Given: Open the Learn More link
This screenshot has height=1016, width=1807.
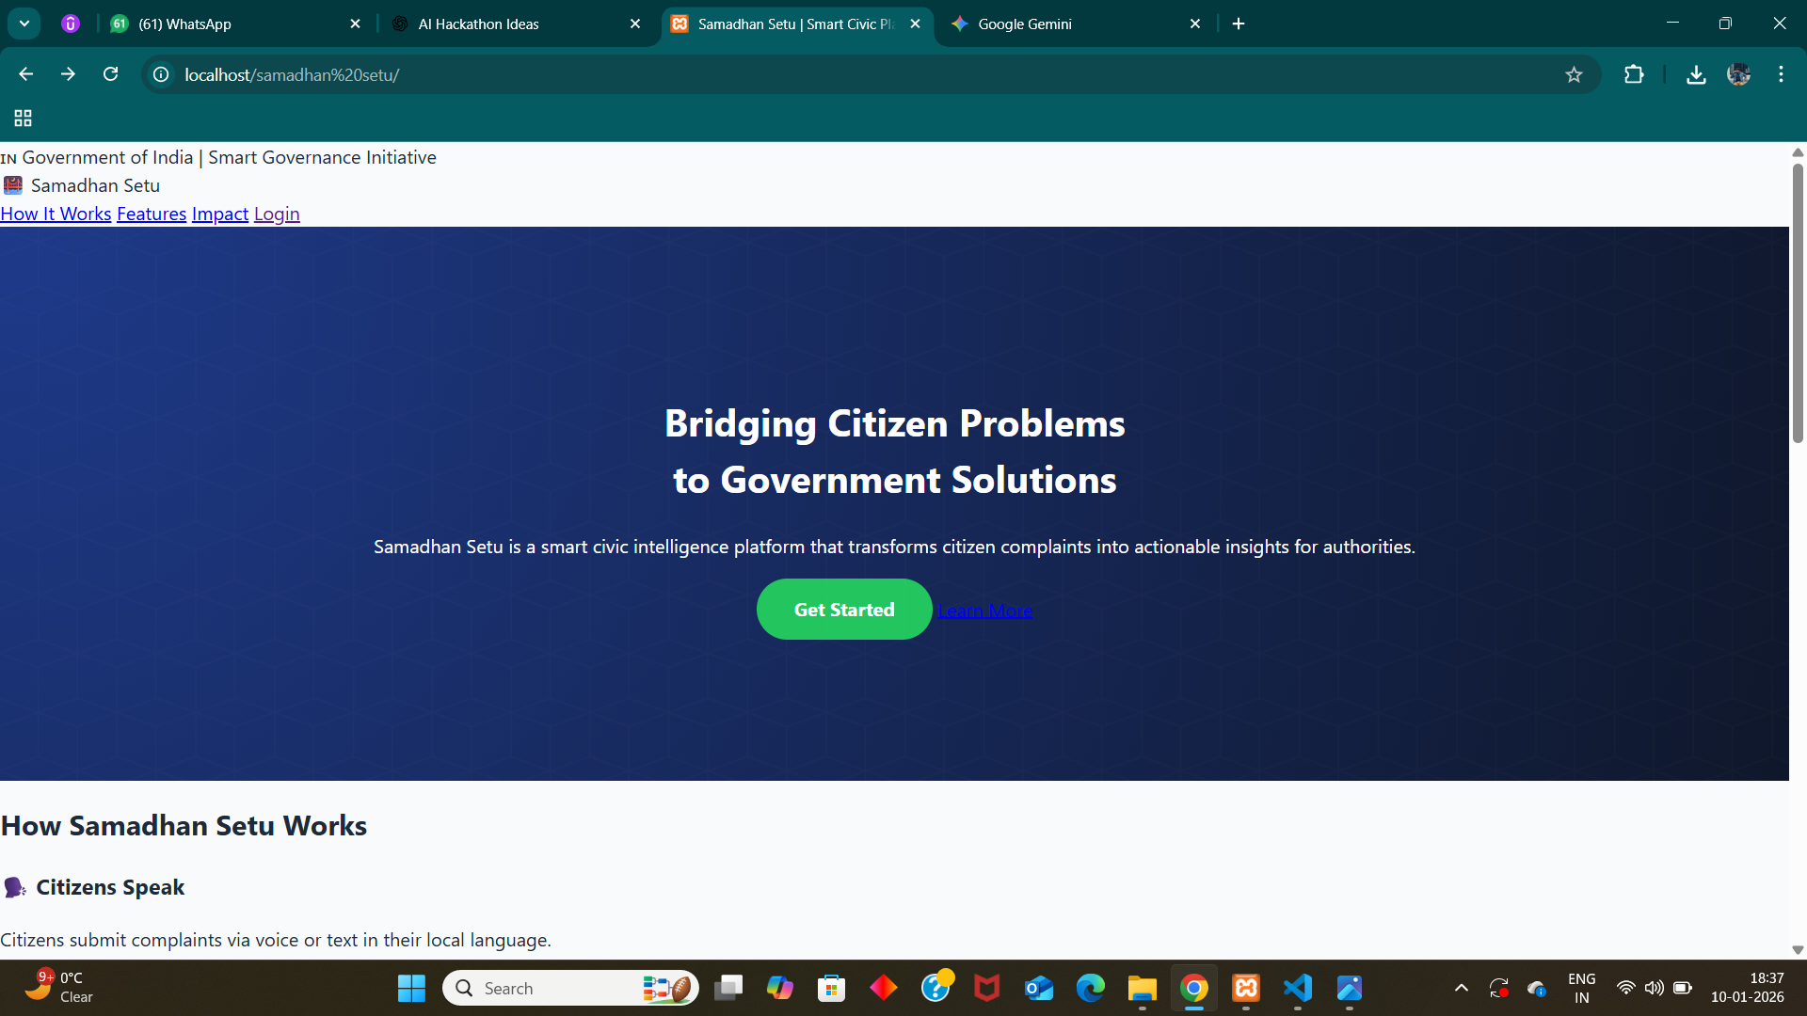Looking at the screenshot, I should pos(984,611).
